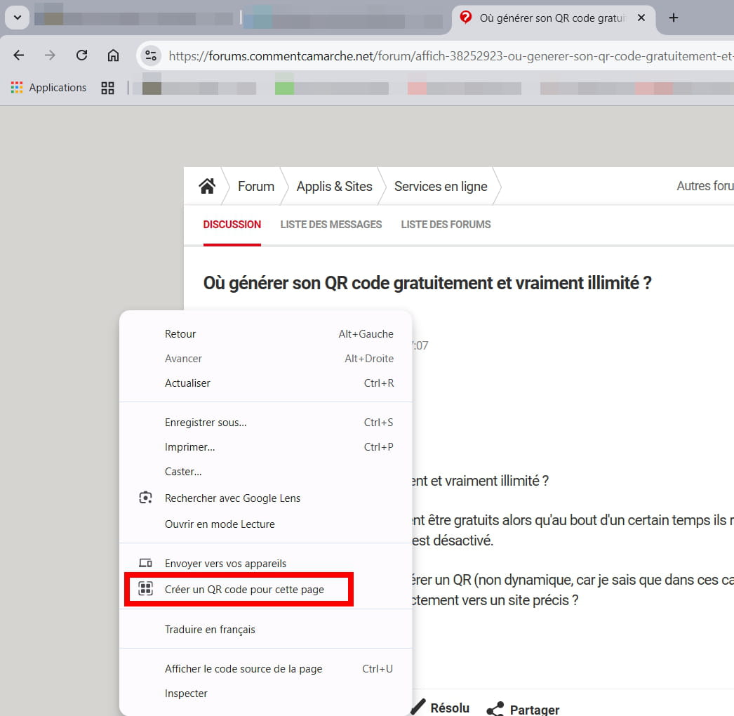Expand the tab search dropdown arrow
Viewport: 734px width, 716px height.
click(x=17, y=18)
